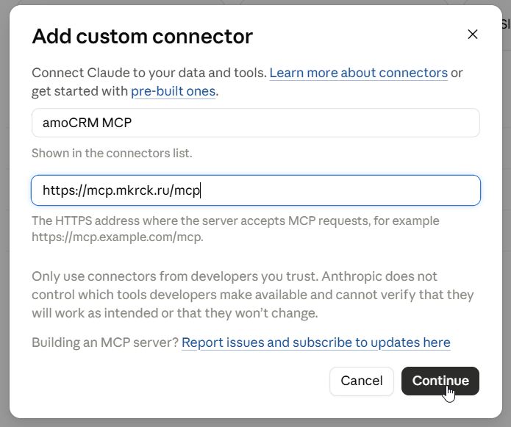Close the Add custom connector dialog

point(472,35)
